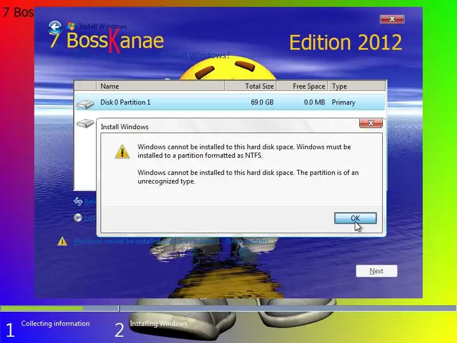Image resolution: width=457 pixels, height=343 pixels.
Task: Click the Primary type cell
Action: (343, 102)
